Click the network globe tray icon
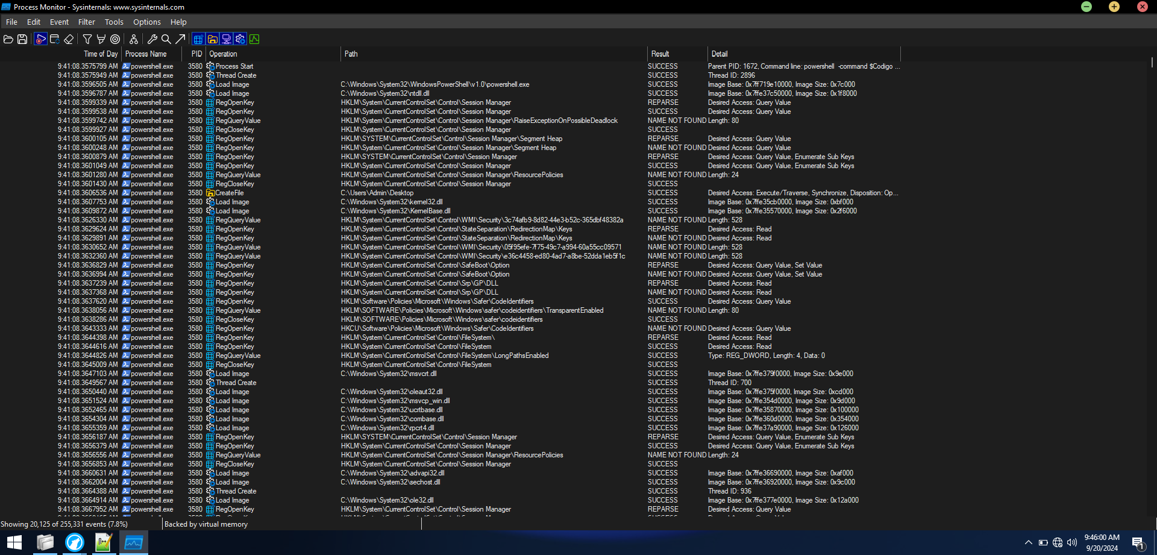 point(1058,542)
